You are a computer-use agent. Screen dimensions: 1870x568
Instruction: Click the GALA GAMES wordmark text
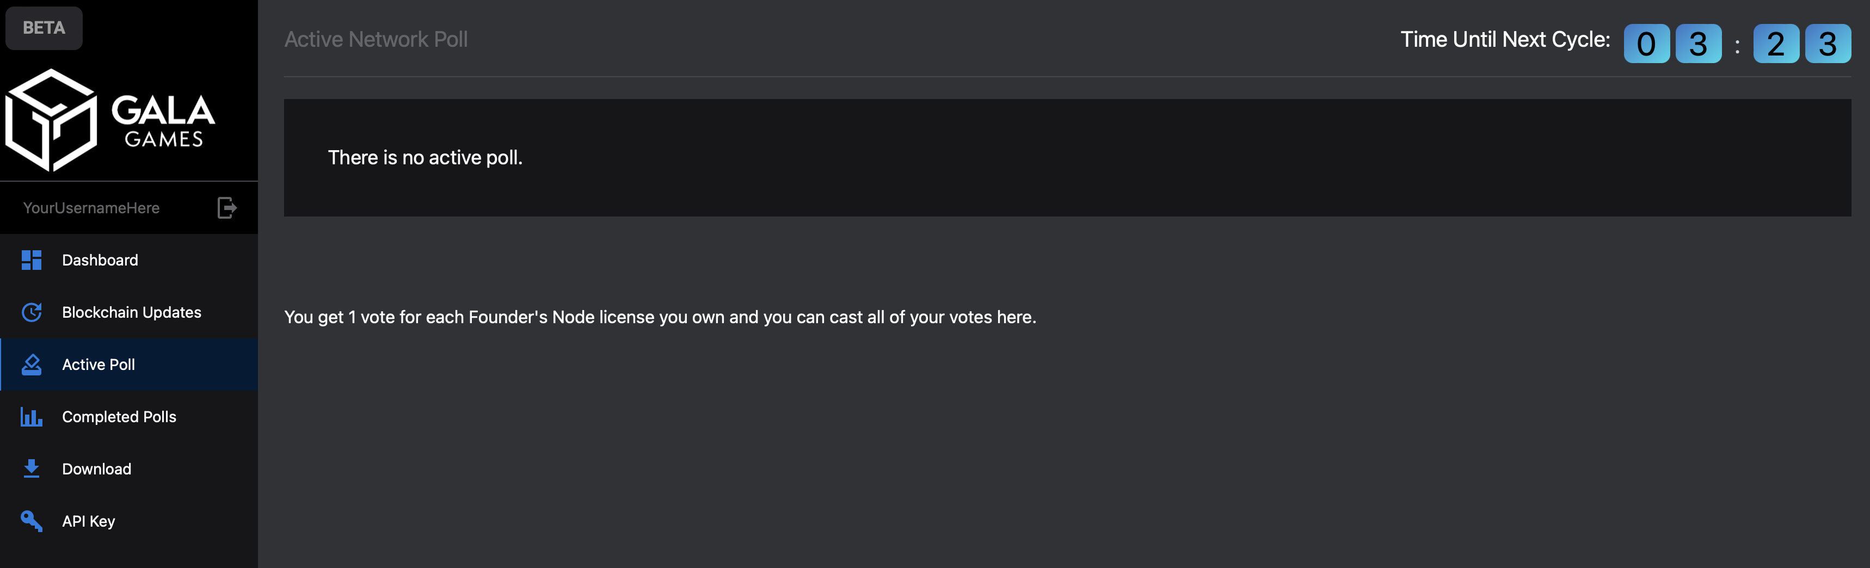(x=163, y=121)
